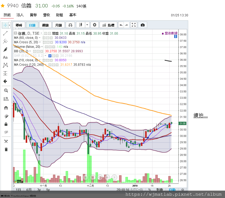Activate the magnifier zoom-in tool
This screenshot has width=225, height=198.
click(x=6, y=91)
